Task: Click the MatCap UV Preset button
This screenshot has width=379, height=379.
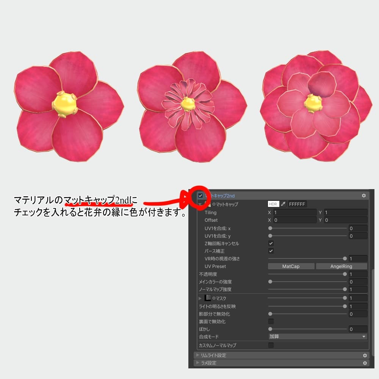Action: 290,266
